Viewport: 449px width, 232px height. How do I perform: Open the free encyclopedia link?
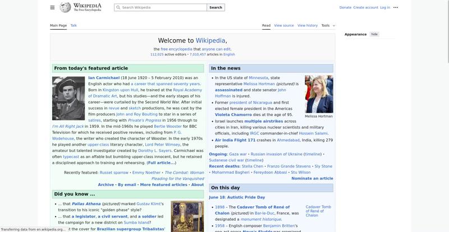tap(176, 49)
